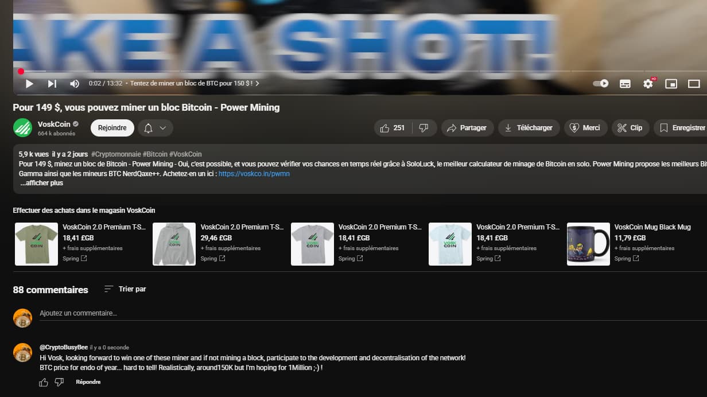Click '5,9 k vues il y a 2 jours' text

[x=53, y=154]
